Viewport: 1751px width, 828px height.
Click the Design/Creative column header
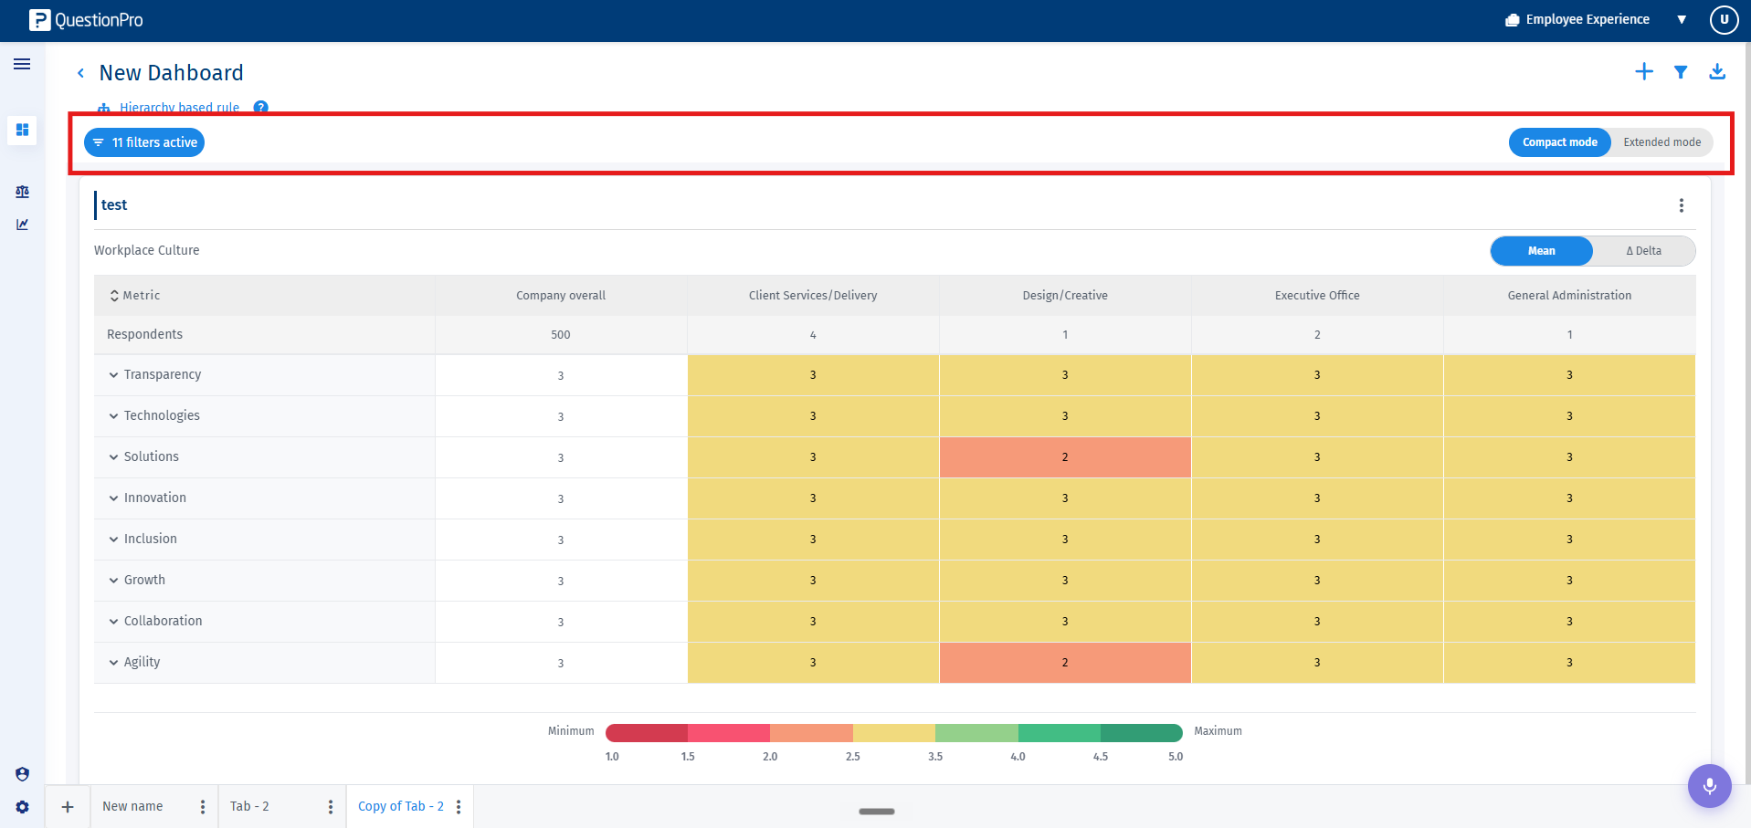coord(1065,296)
